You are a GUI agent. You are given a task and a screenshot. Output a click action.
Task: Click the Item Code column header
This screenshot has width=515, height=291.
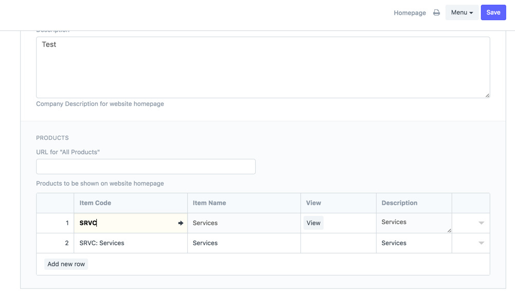(x=131, y=203)
